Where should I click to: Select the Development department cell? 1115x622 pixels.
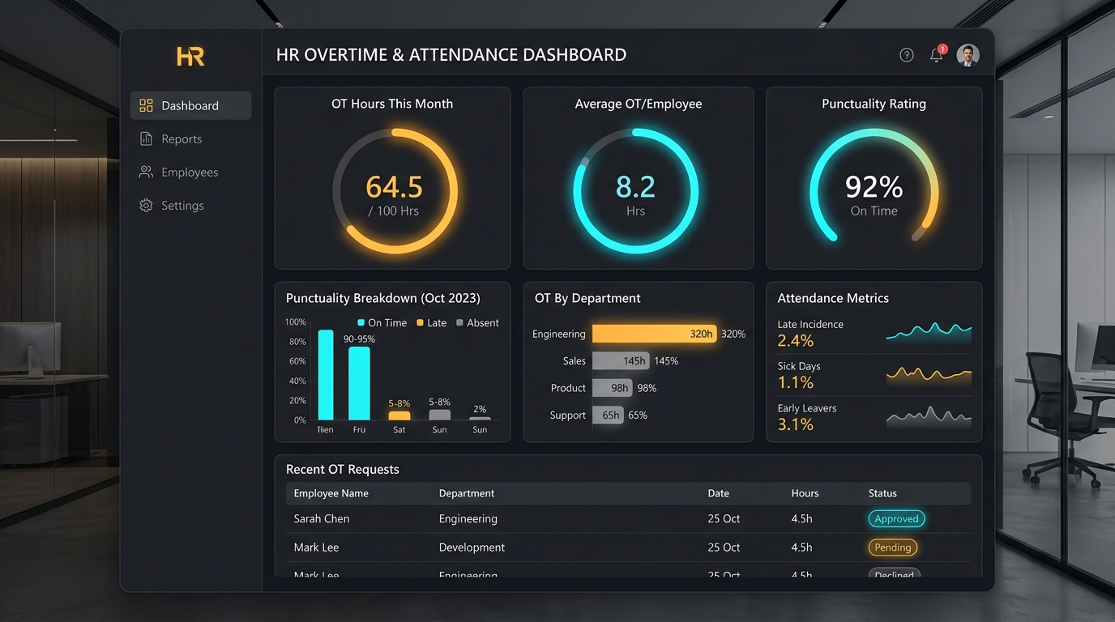[x=472, y=547]
